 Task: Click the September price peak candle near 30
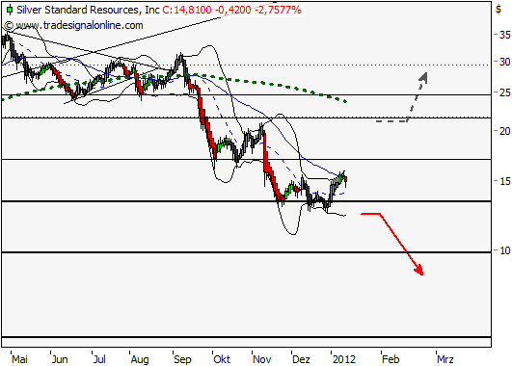point(180,59)
